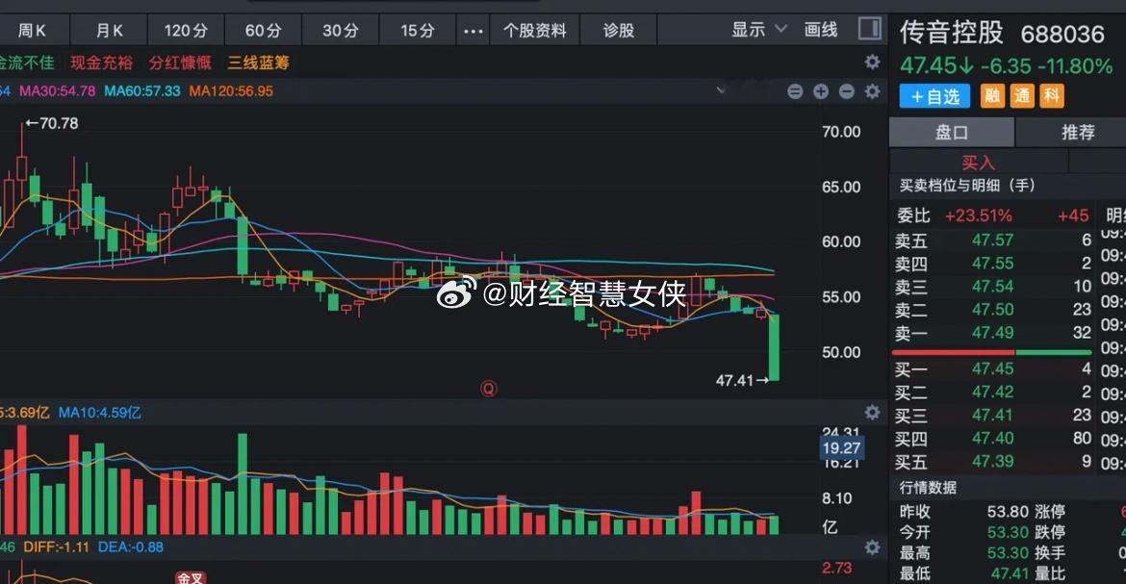Screen dimensions: 1126x584
Task: Click the 最低 47.41 value
Action: (x=1011, y=573)
